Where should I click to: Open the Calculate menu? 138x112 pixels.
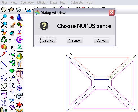coord(77,3)
